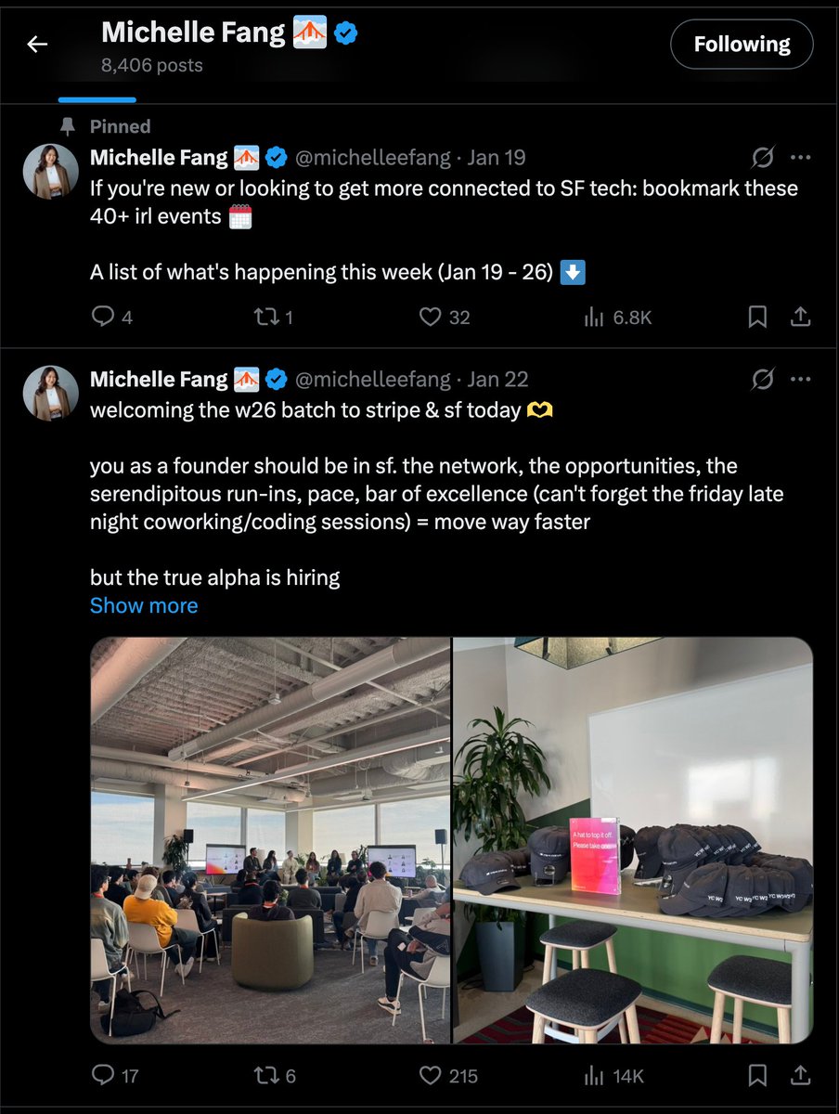839x1114 pixels.
Task: Bookmark the pinned SF tech events post
Action: click(757, 317)
